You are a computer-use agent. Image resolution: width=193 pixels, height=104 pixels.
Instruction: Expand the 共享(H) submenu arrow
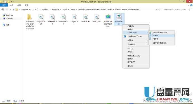click(147, 40)
